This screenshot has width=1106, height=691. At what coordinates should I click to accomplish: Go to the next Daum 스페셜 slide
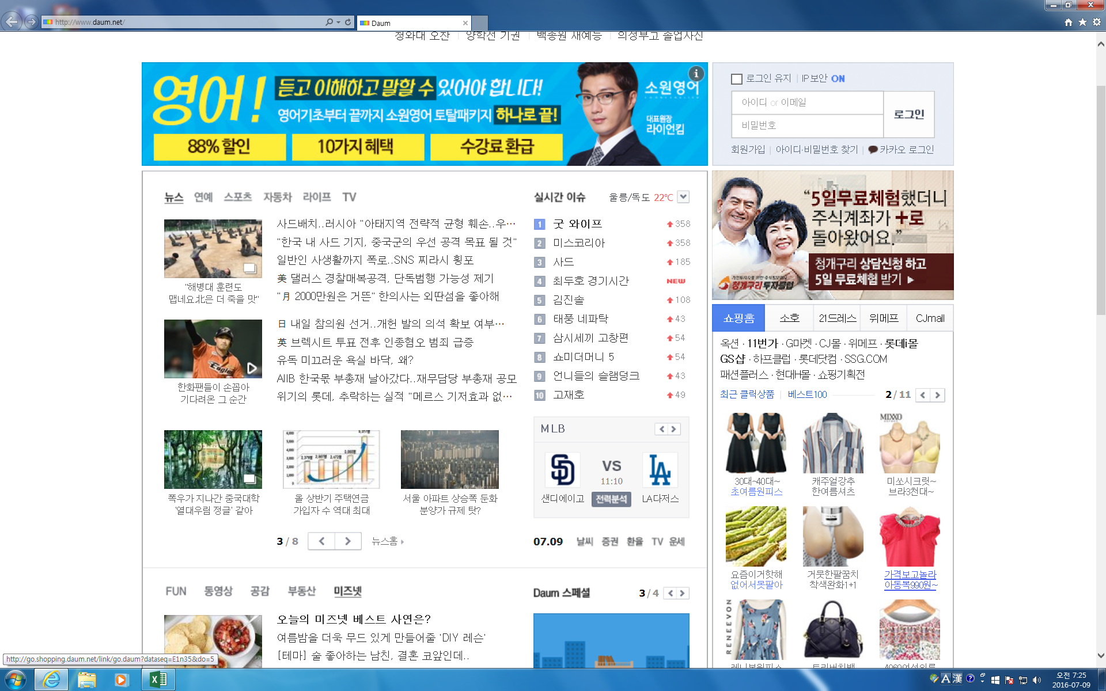point(683,593)
